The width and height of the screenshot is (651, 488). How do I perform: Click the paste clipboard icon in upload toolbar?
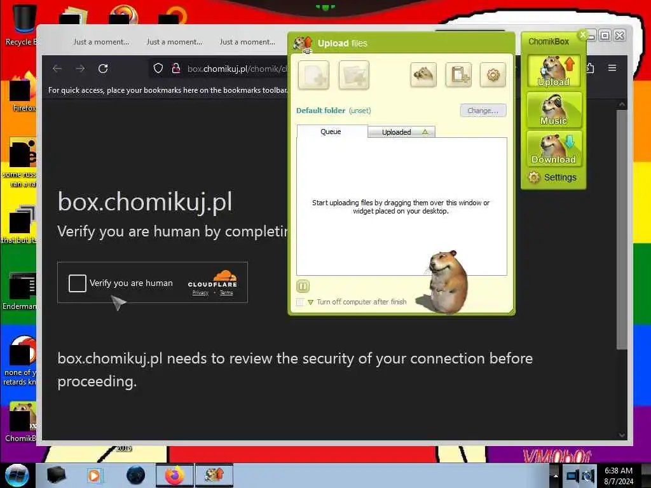coord(458,75)
